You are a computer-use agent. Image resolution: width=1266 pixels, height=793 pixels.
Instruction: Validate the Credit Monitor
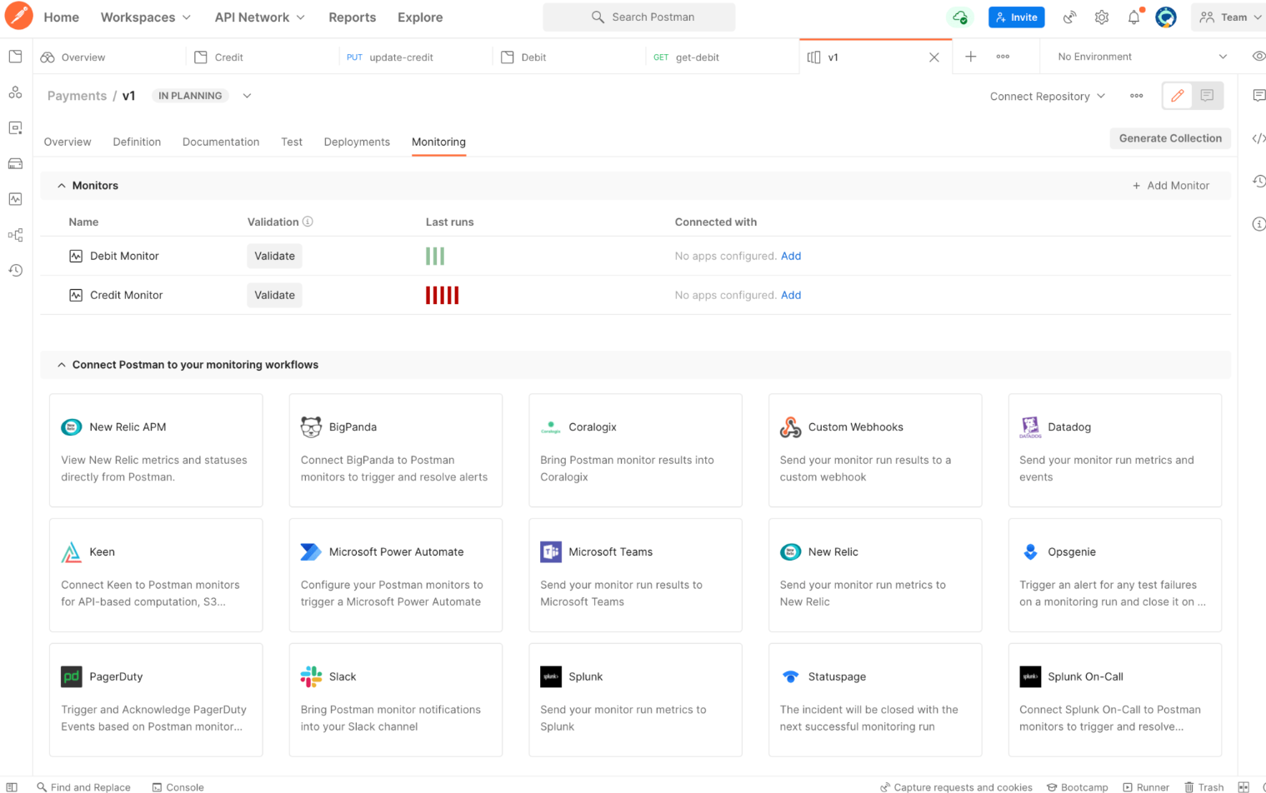click(274, 295)
